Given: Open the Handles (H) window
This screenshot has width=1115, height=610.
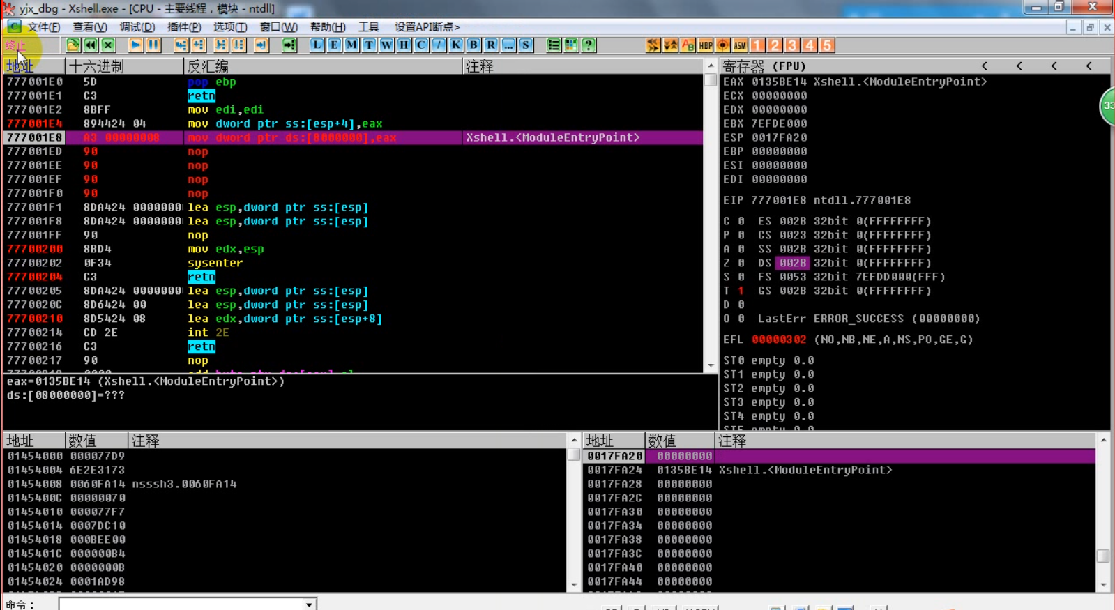Looking at the screenshot, I should point(404,45).
